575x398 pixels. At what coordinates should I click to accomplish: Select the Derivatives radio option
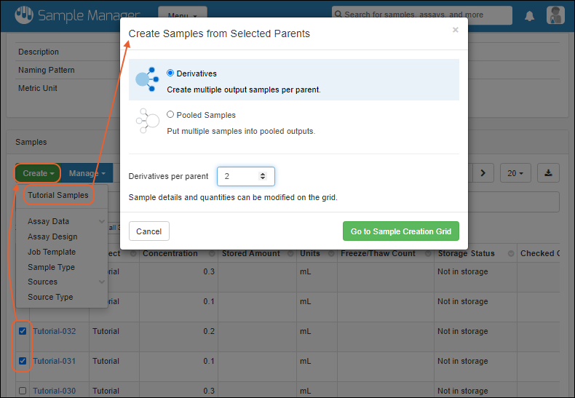tap(170, 73)
